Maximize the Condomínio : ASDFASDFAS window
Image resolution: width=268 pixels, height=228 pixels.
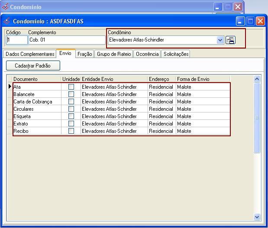pyautogui.click(x=250, y=21)
